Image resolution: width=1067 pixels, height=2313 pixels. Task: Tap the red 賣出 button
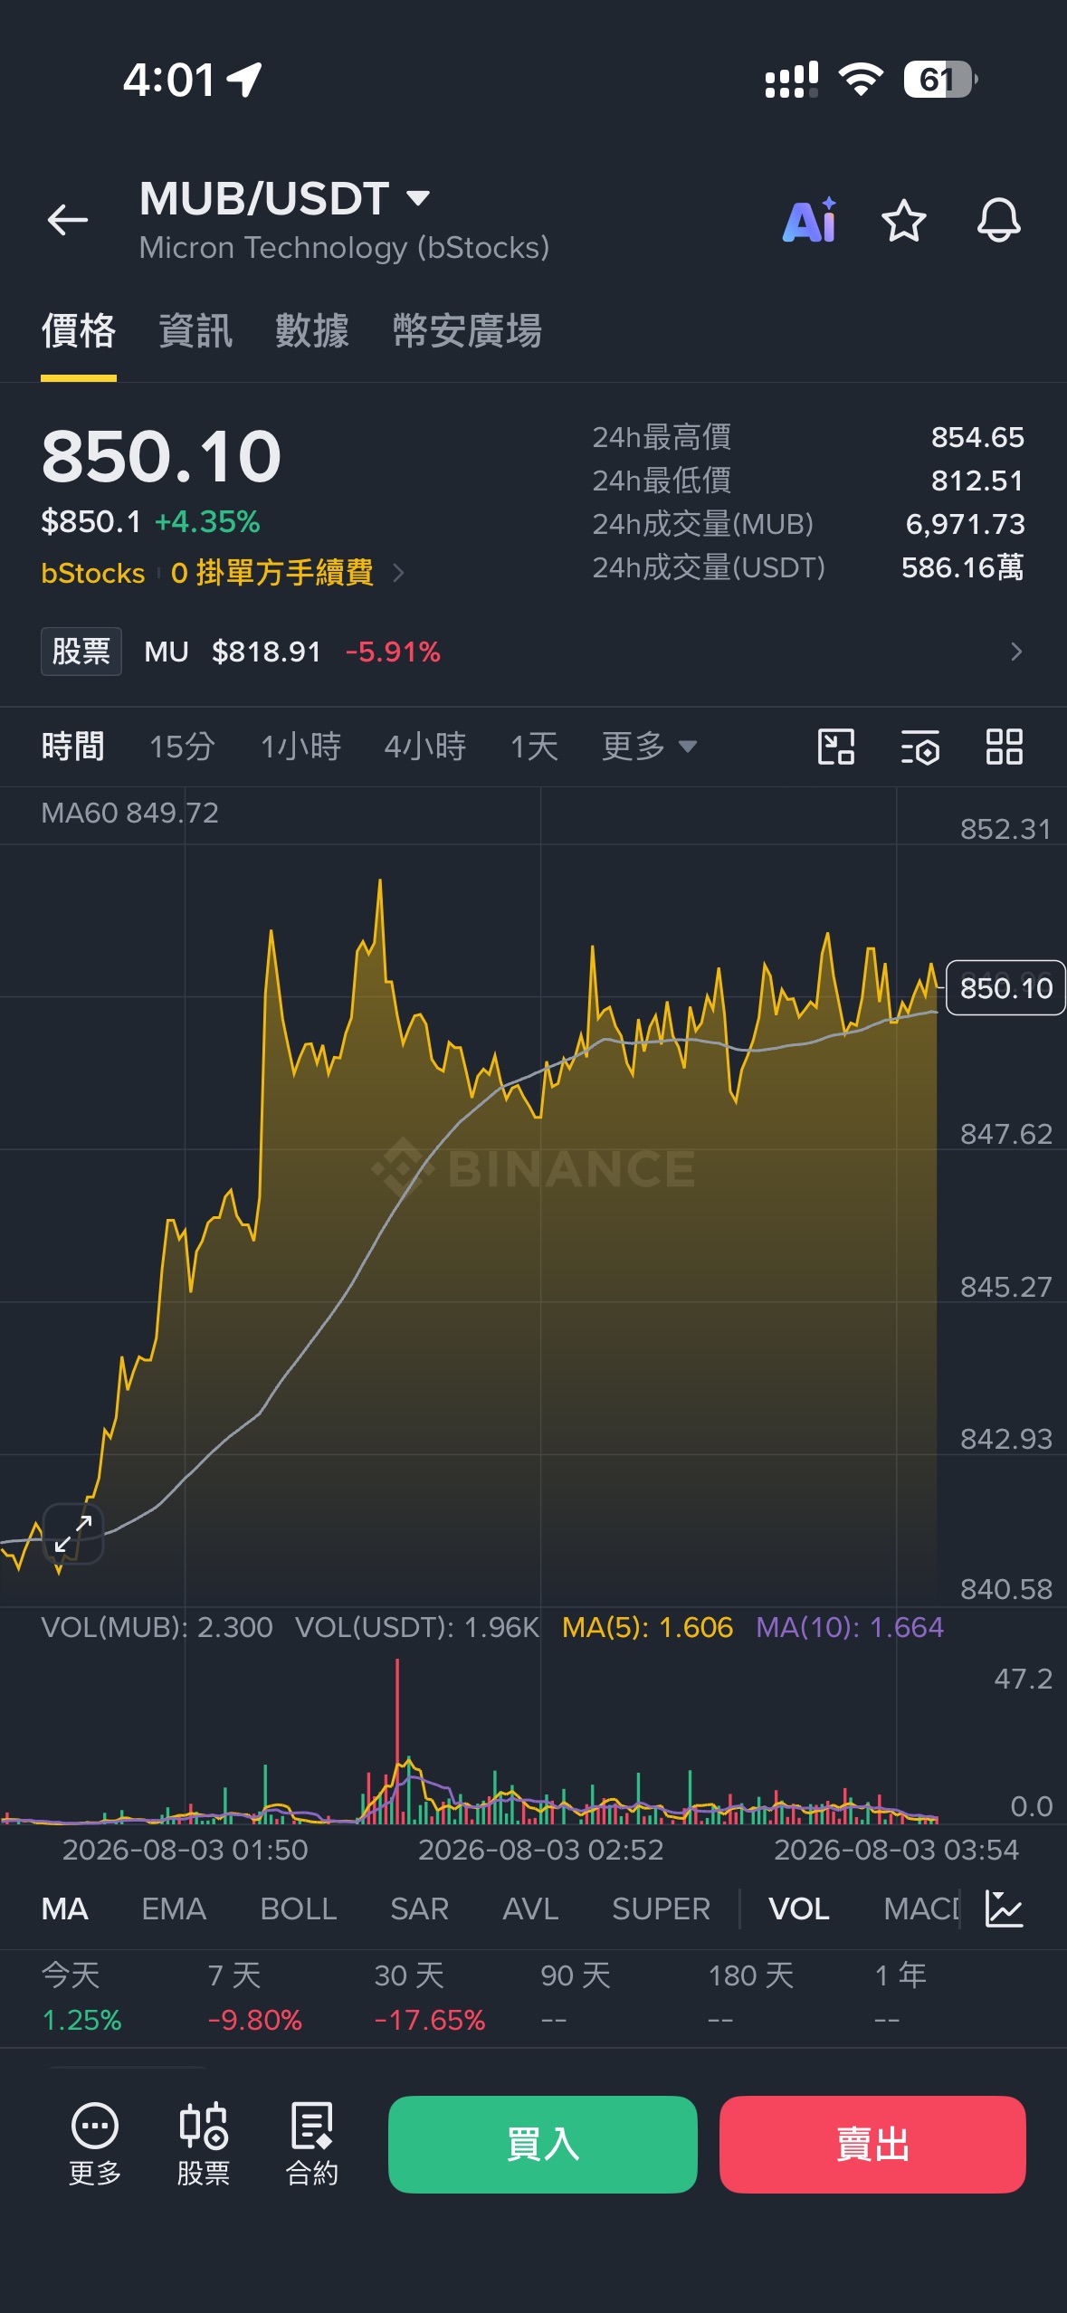872,2144
